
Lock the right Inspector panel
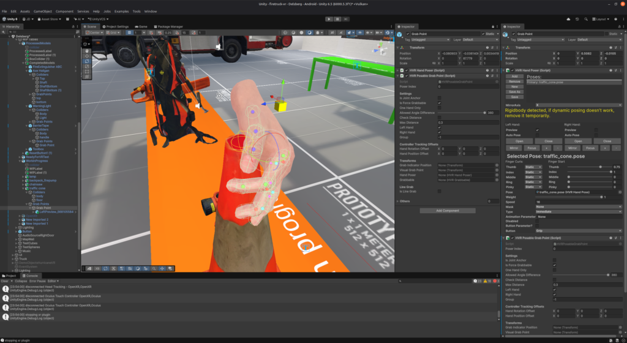619,26
